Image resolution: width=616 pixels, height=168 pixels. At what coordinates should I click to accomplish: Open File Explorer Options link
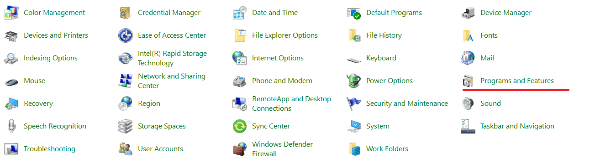pyautogui.click(x=285, y=35)
